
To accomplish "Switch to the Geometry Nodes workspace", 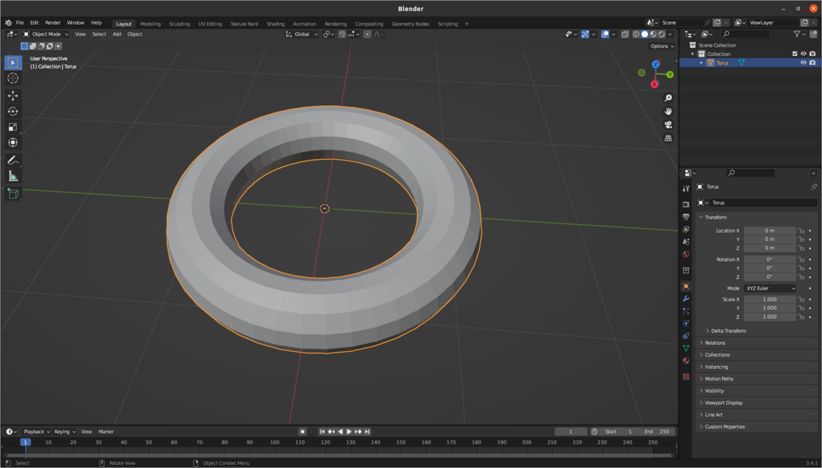I will click(x=410, y=24).
